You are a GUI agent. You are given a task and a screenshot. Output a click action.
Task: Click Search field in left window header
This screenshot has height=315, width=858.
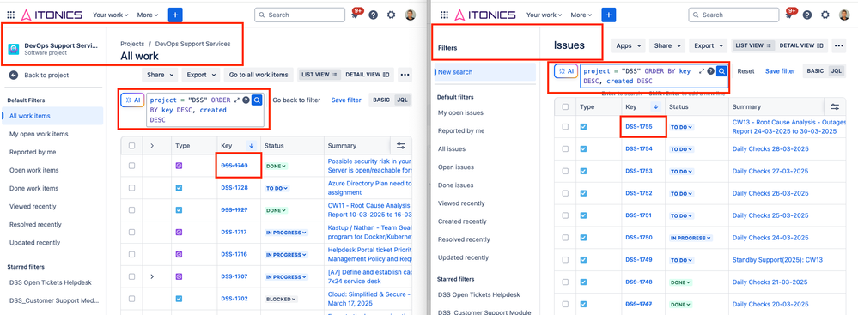coord(300,15)
